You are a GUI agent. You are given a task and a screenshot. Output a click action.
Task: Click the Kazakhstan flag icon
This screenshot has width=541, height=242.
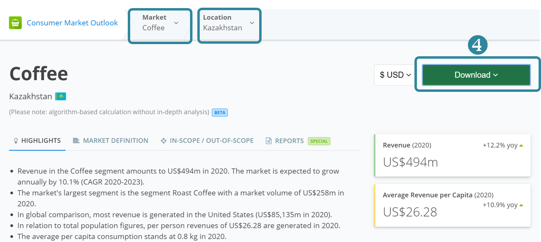[61, 97]
